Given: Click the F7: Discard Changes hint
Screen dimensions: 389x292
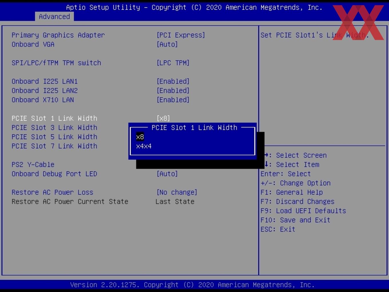Looking at the screenshot, I should [297, 202].
